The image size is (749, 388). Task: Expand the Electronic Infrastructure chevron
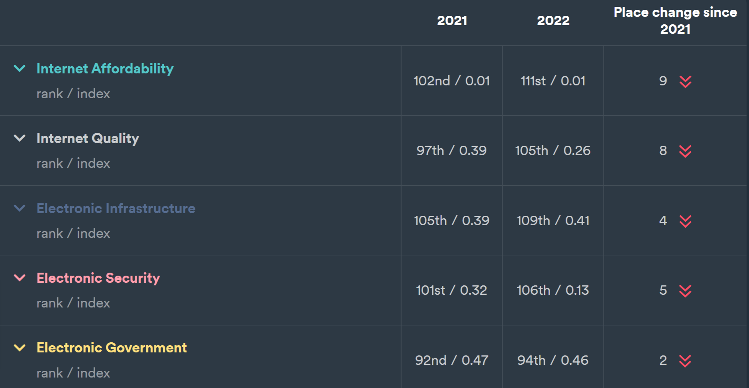point(20,208)
